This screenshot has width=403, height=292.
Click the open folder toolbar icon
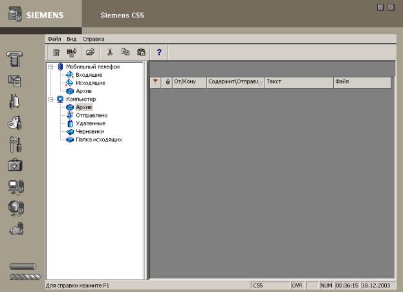coord(91,52)
